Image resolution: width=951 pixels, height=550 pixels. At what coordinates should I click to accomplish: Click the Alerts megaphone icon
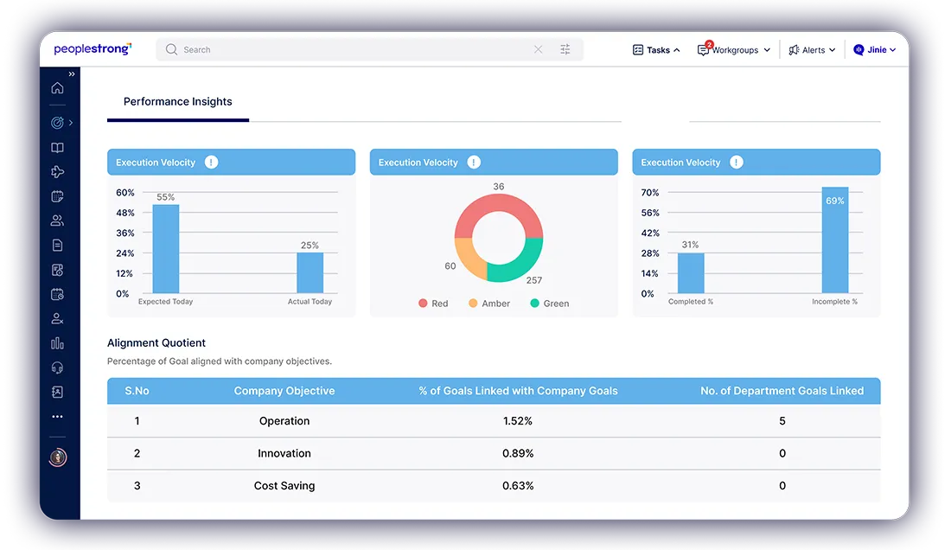coord(794,49)
